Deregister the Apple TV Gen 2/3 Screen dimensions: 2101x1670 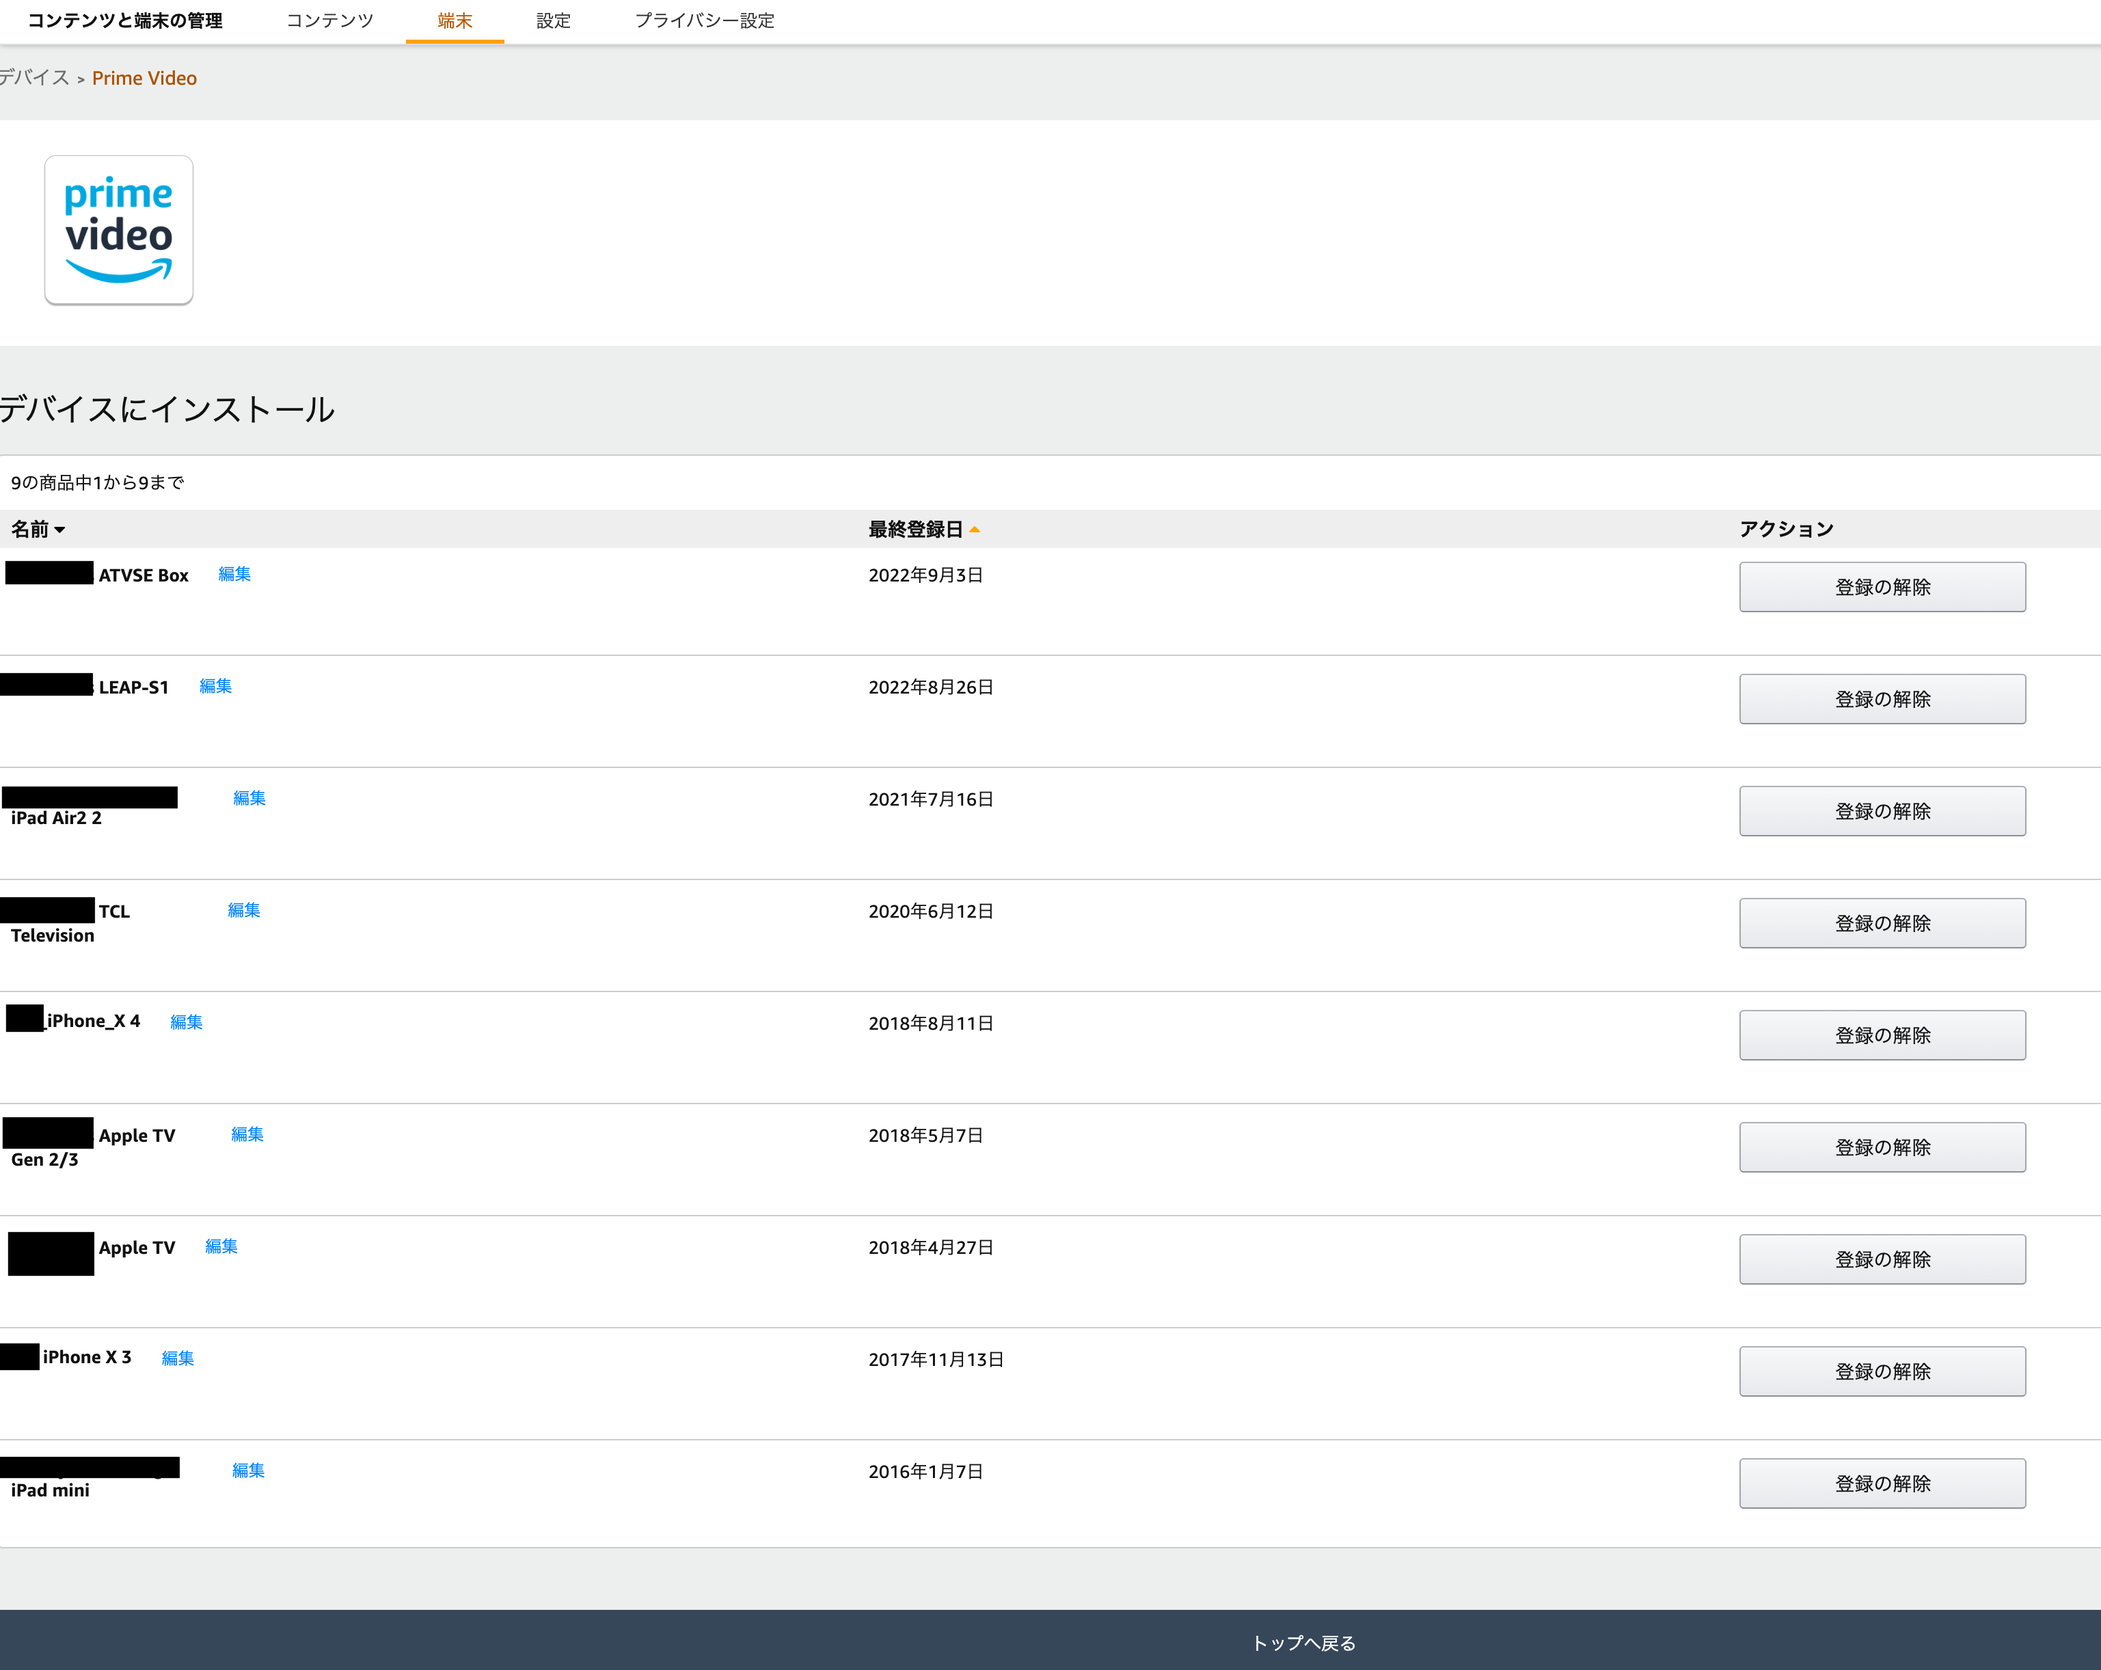(1882, 1147)
